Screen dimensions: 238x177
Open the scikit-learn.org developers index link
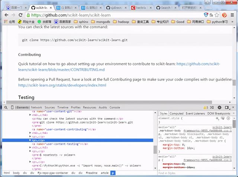pos(62,85)
